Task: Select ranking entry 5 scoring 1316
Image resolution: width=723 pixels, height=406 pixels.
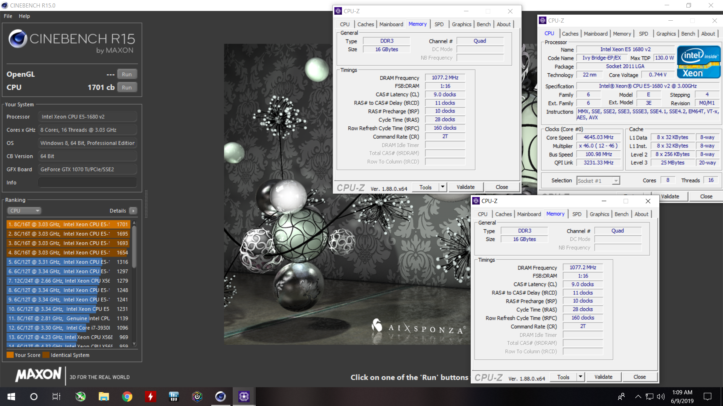Action: pos(68,262)
